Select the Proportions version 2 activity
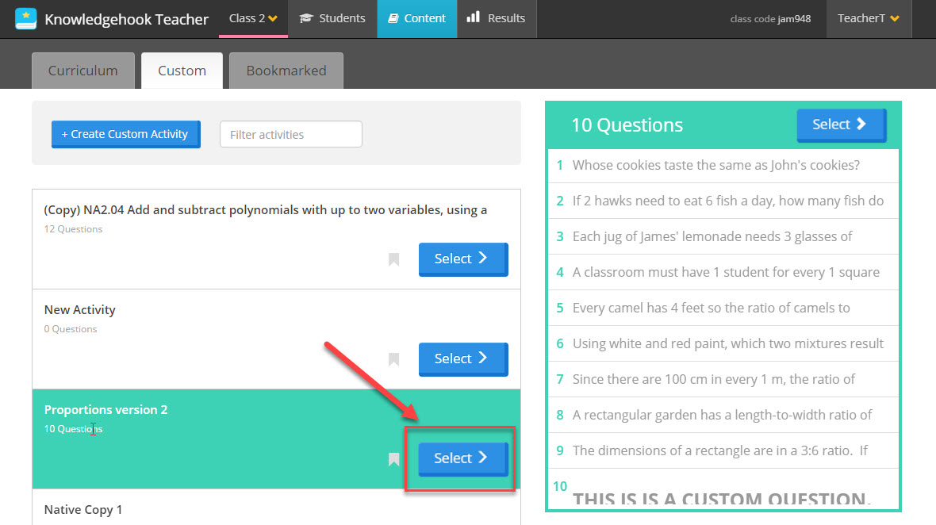This screenshot has width=936, height=525. 463,458
